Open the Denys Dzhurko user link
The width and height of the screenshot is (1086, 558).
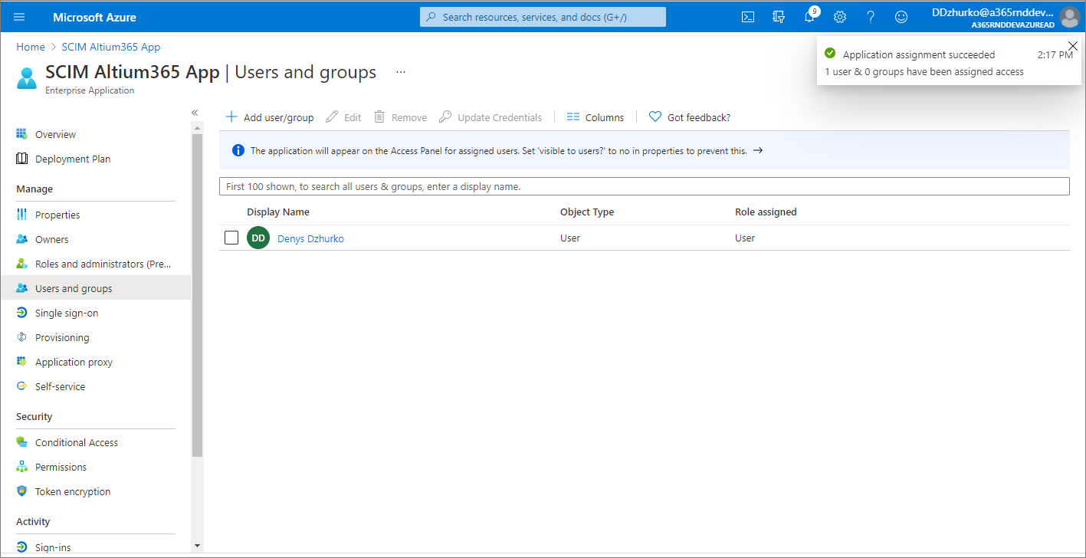310,238
